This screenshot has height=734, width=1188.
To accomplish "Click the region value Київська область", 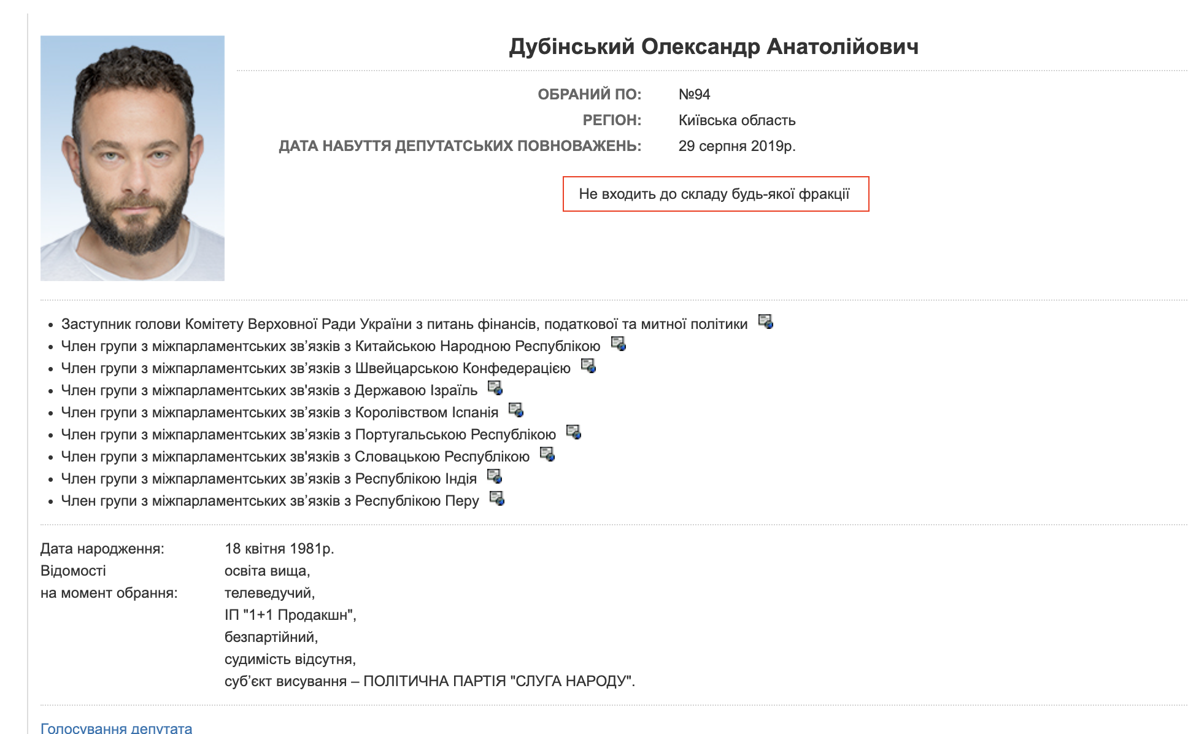I will click(737, 120).
